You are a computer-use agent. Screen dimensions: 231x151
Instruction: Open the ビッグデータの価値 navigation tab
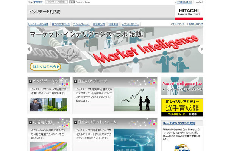[x=38, y=24]
